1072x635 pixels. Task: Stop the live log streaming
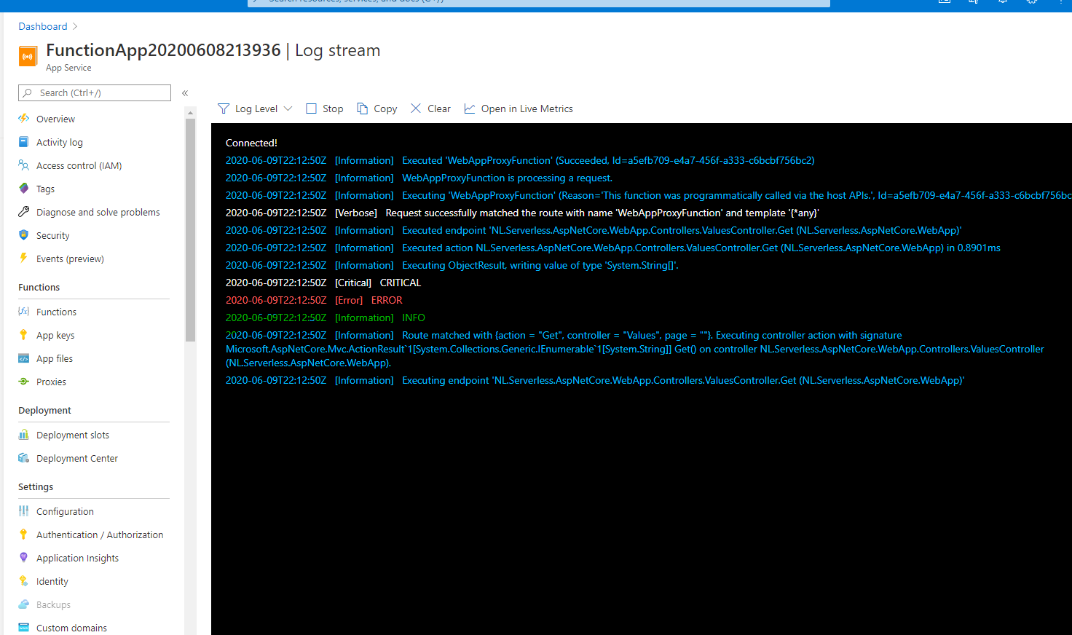[x=323, y=108]
